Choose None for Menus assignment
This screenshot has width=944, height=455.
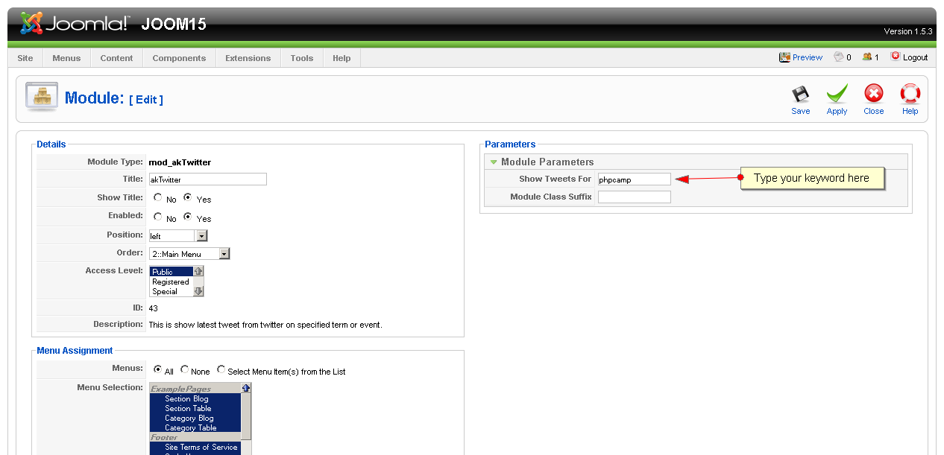(185, 370)
